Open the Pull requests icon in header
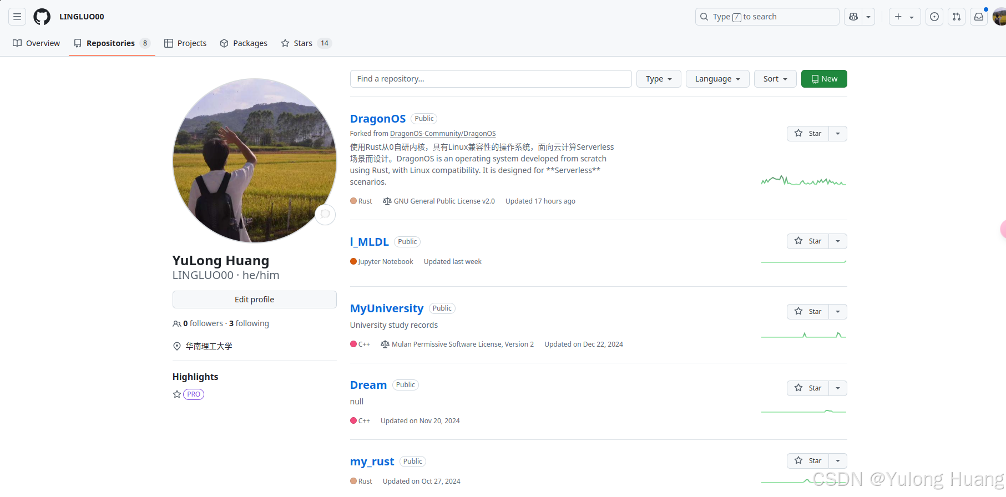 (x=957, y=17)
